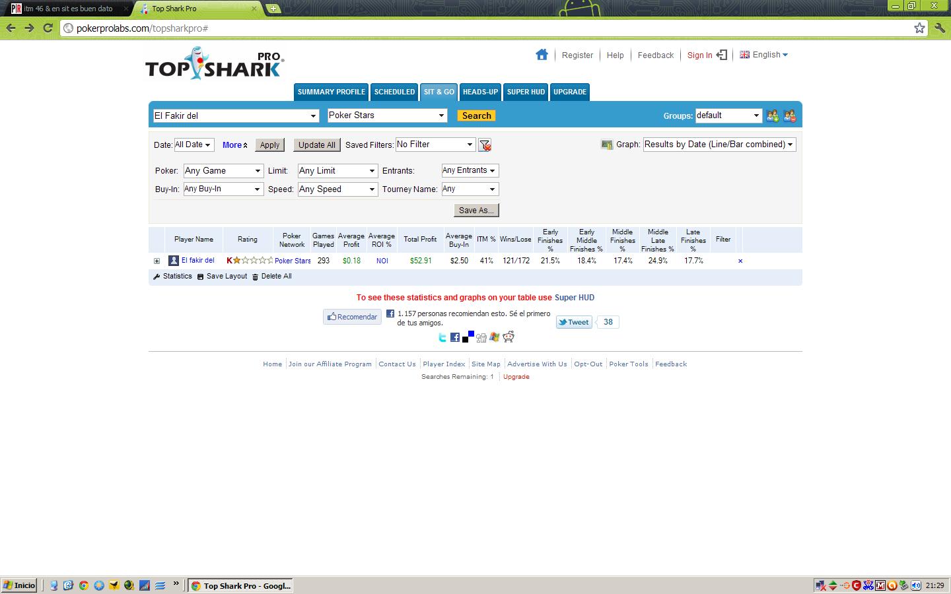
Task: Open the English language selector
Action: click(x=763, y=55)
